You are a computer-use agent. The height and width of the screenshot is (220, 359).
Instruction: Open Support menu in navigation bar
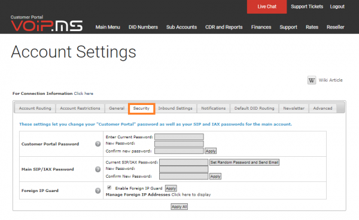tap(288, 27)
